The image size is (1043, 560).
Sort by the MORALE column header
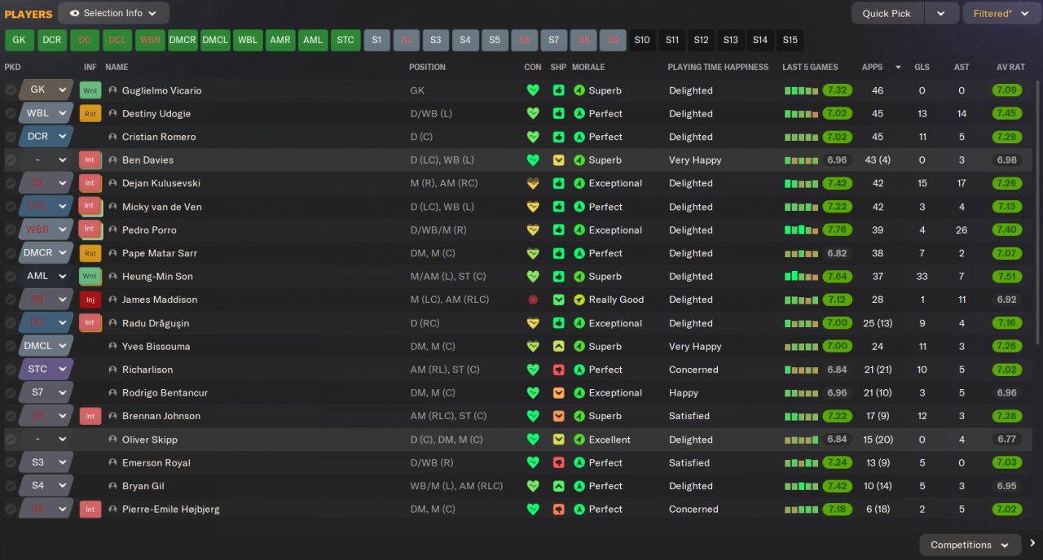click(x=588, y=67)
